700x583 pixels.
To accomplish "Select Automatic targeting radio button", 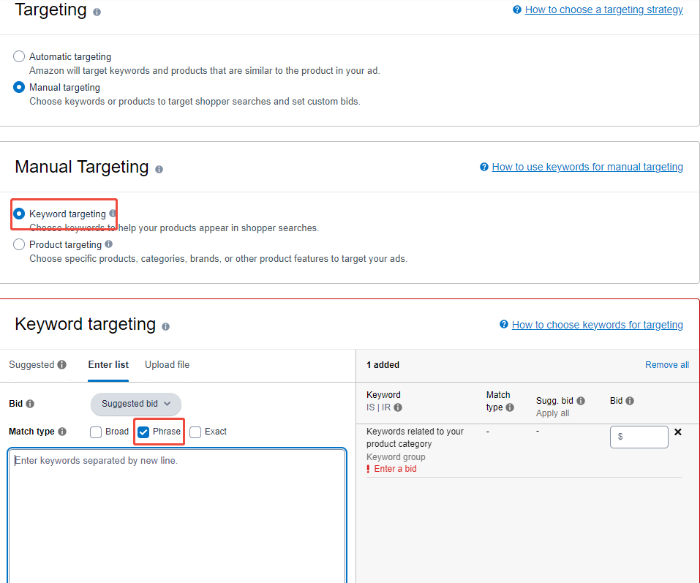I will point(19,56).
